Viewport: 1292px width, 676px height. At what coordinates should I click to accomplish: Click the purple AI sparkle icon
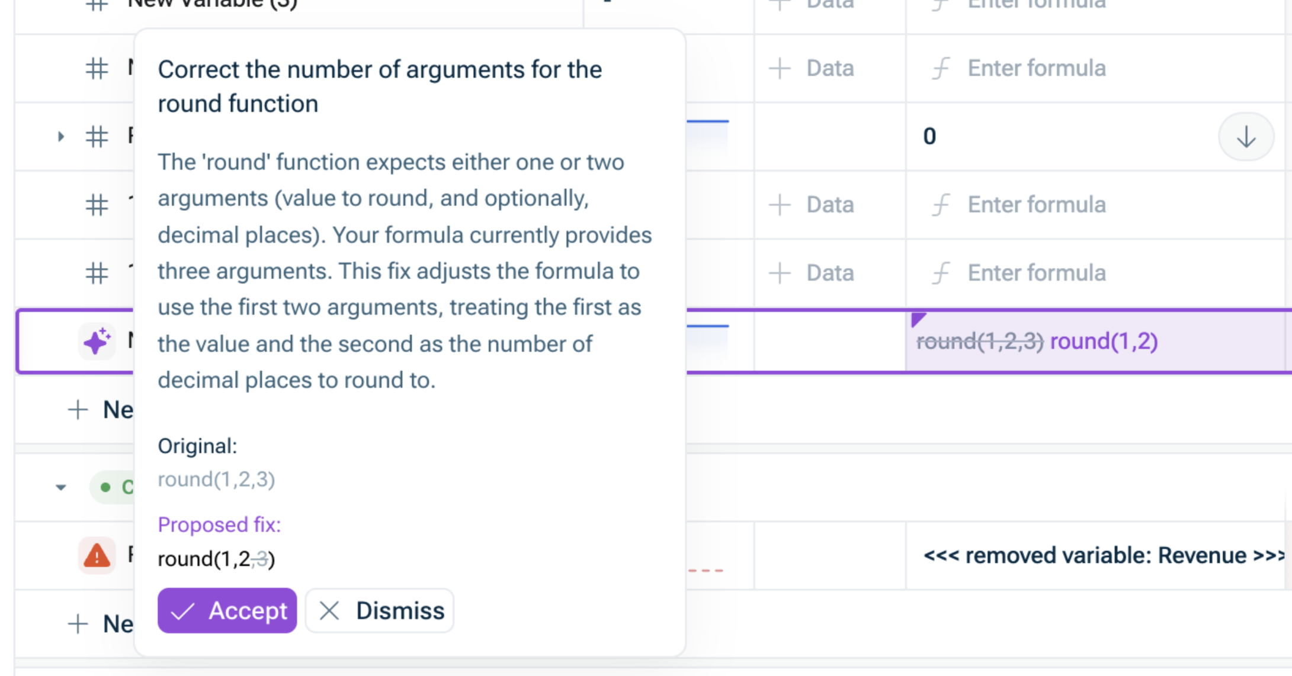tap(97, 342)
